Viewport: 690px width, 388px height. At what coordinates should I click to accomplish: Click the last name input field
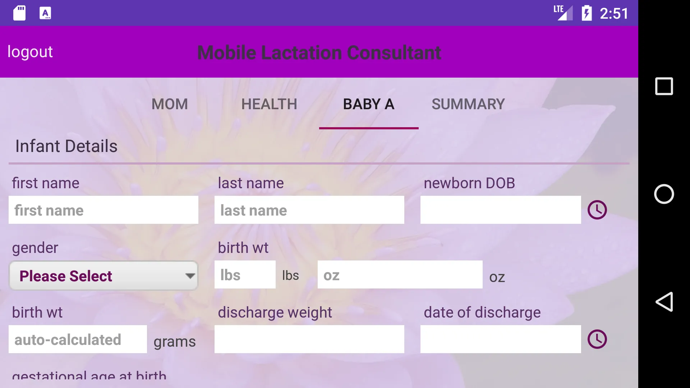point(309,210)
